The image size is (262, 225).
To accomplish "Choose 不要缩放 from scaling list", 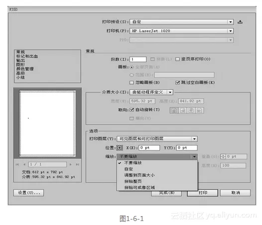I will coord(157,163).
